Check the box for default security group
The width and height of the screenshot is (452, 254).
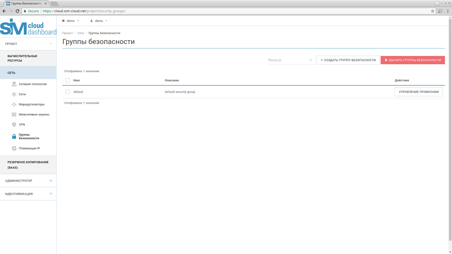tap(67, 92)
